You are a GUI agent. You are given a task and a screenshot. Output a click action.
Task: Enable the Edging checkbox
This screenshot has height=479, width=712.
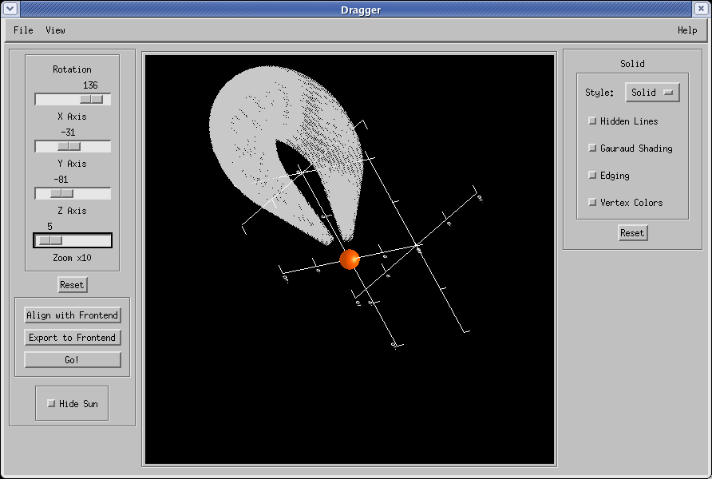point(592,176)
